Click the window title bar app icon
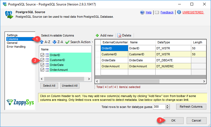Viewport: 211px width, 127px height. [5, 4]
